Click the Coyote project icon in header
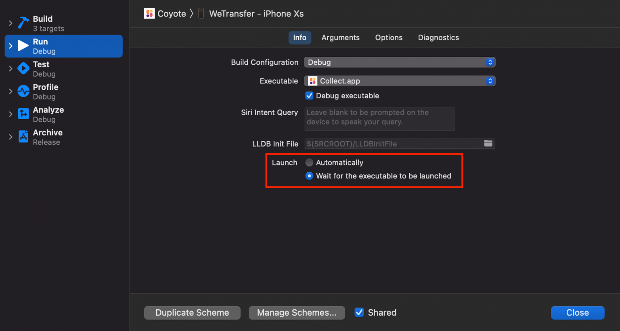 coord(149,13)
